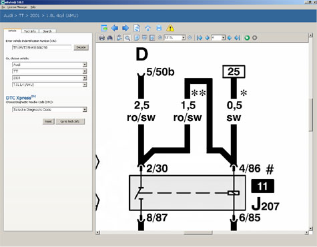The width and height of the screenshot is (317, 247).
Task: Click the 4/86 terminal label
Action: click(x=250, y=168)
